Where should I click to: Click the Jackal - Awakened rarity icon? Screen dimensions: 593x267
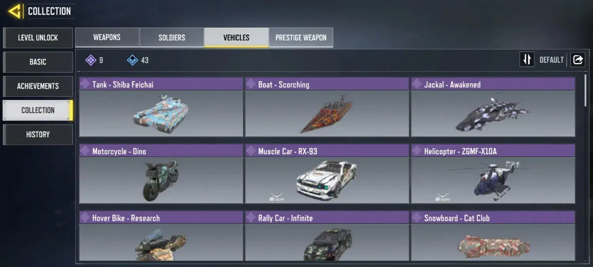tap(417, 84)
